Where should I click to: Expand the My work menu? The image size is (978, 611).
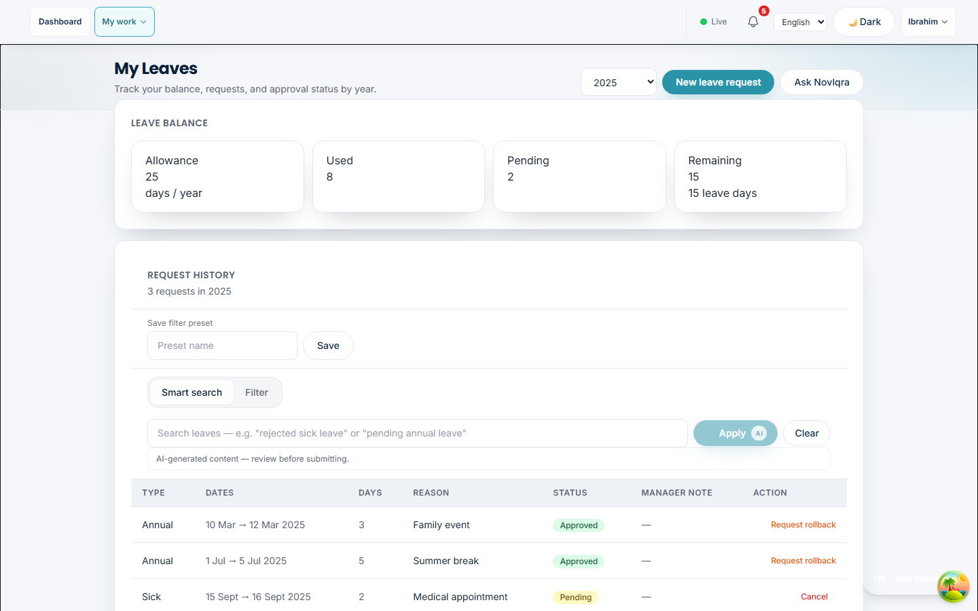[124, 22]
